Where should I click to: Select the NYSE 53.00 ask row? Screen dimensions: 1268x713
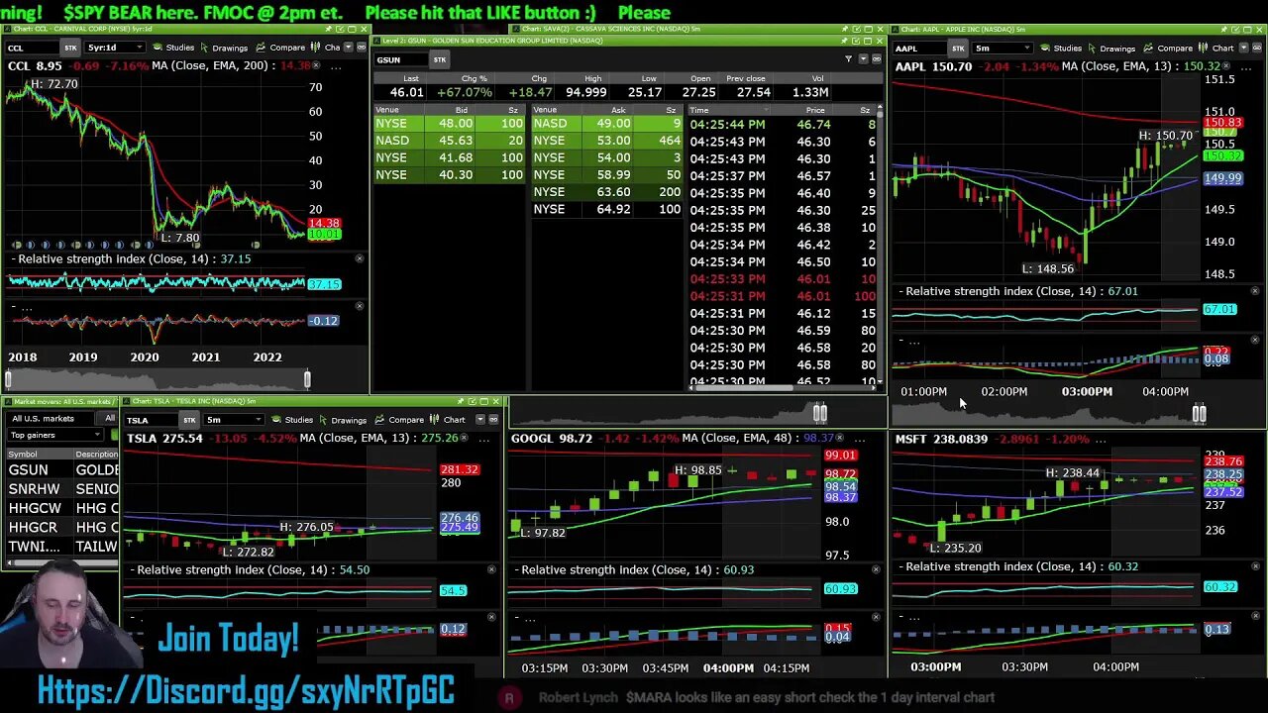(x=607, y=141)
